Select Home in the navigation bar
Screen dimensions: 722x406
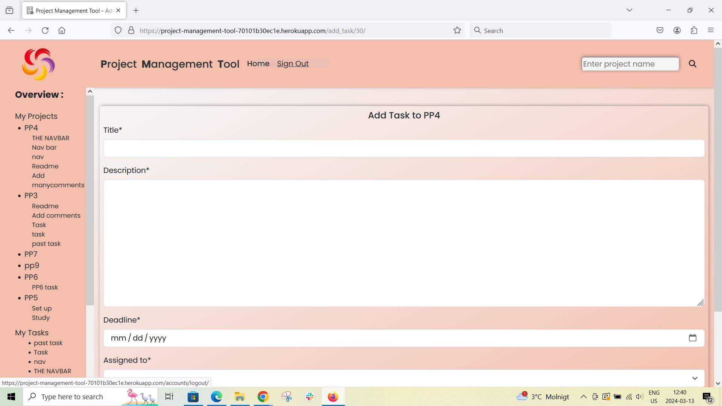pyautogui.click(x=258, y=64)
